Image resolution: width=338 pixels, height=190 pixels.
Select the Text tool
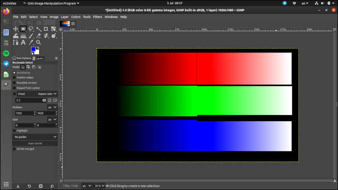[23, 42]
